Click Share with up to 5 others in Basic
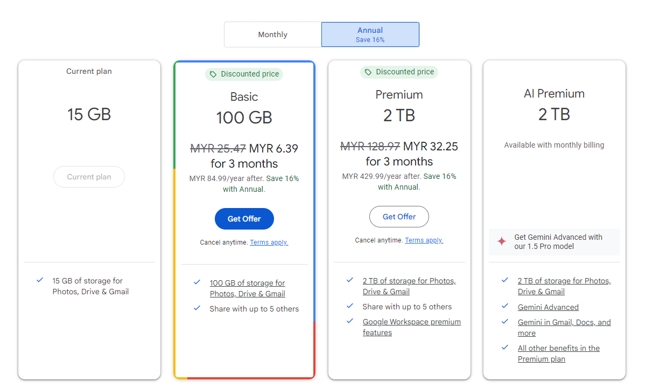The height and width of the screenshot is (388, 646). (254, 309)
